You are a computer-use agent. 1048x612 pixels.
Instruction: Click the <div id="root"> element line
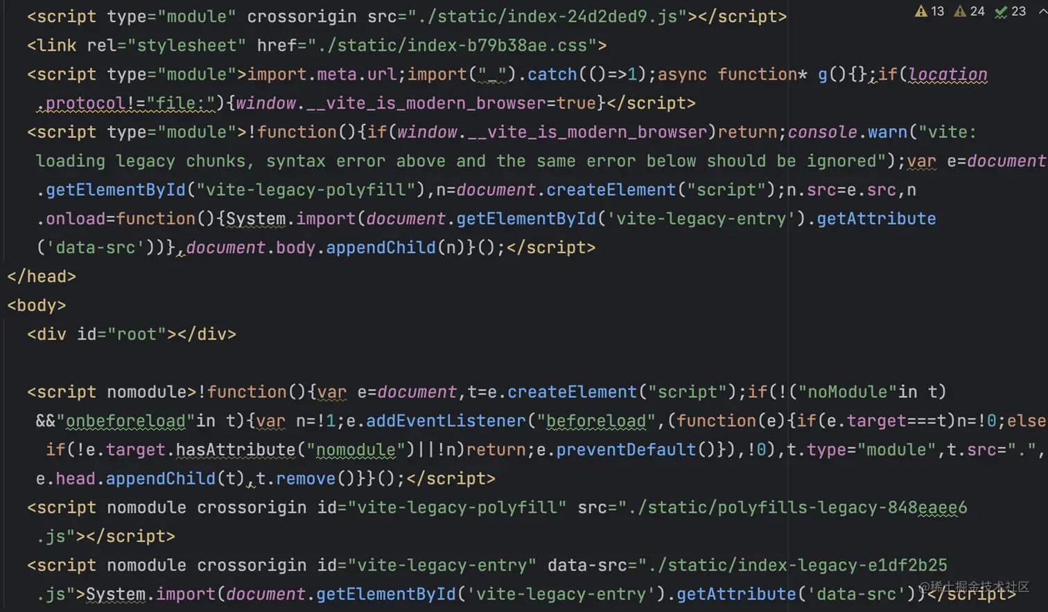(132, 334)
